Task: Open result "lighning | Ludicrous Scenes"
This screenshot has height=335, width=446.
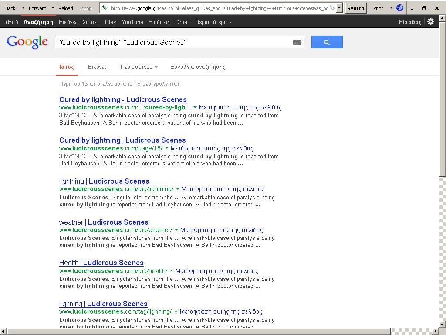Action: pyautogui.click(x=103, y=304)
